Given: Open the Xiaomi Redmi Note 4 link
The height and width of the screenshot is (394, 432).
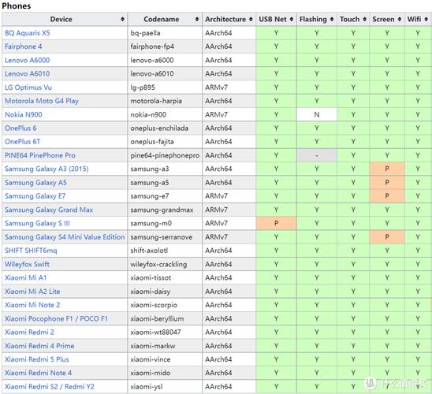Looking at the screenshot, I should point(38,373).
